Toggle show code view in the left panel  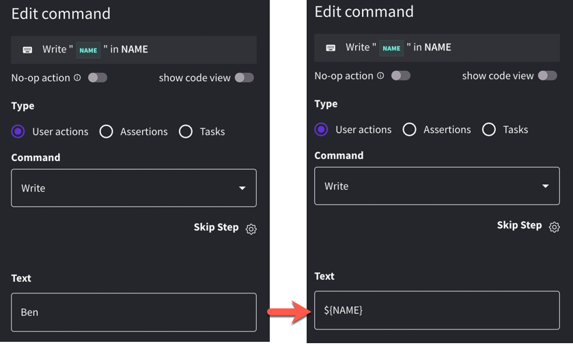tap(244, 78)
